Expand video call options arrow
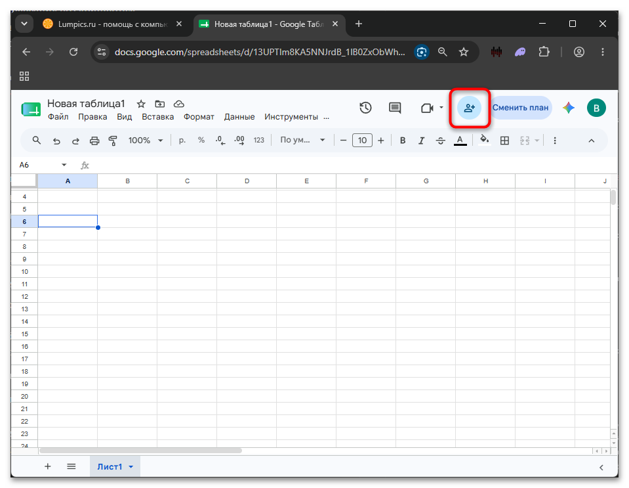The image size is (629, 488). [441, 108]
